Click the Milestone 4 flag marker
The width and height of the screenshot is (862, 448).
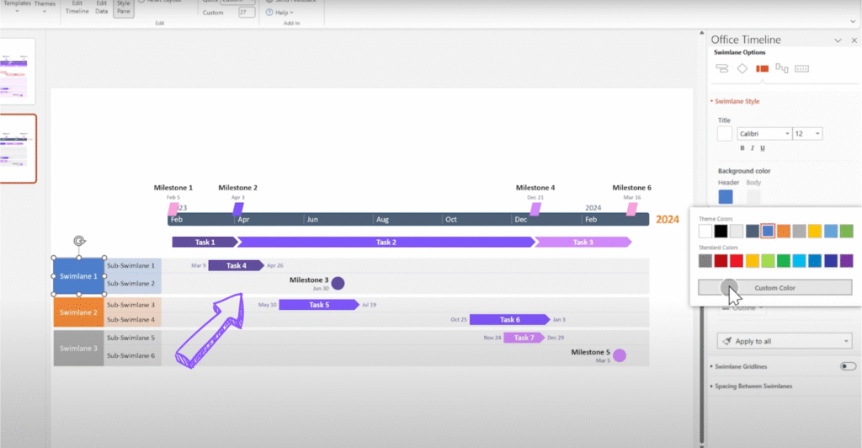(x=535, y=209)
